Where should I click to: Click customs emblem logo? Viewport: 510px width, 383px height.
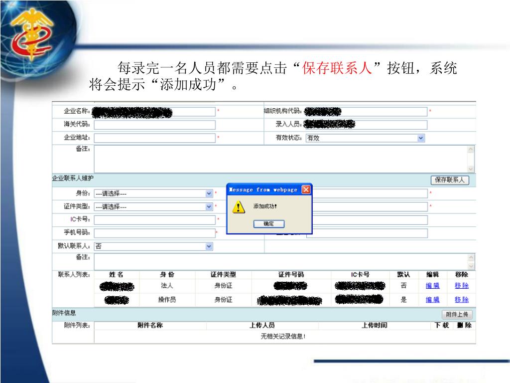31,35
